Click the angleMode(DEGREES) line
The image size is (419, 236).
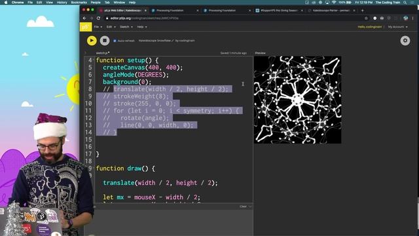136,75
